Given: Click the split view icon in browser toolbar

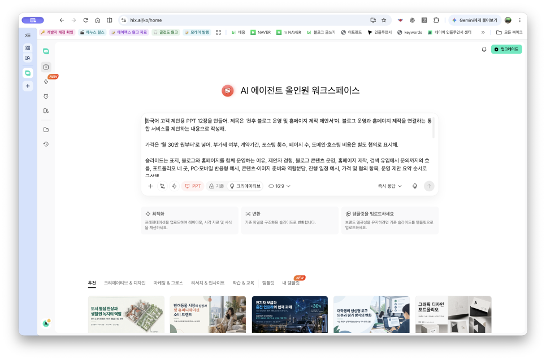Looking at the screenshot, I should click(109, 20).
